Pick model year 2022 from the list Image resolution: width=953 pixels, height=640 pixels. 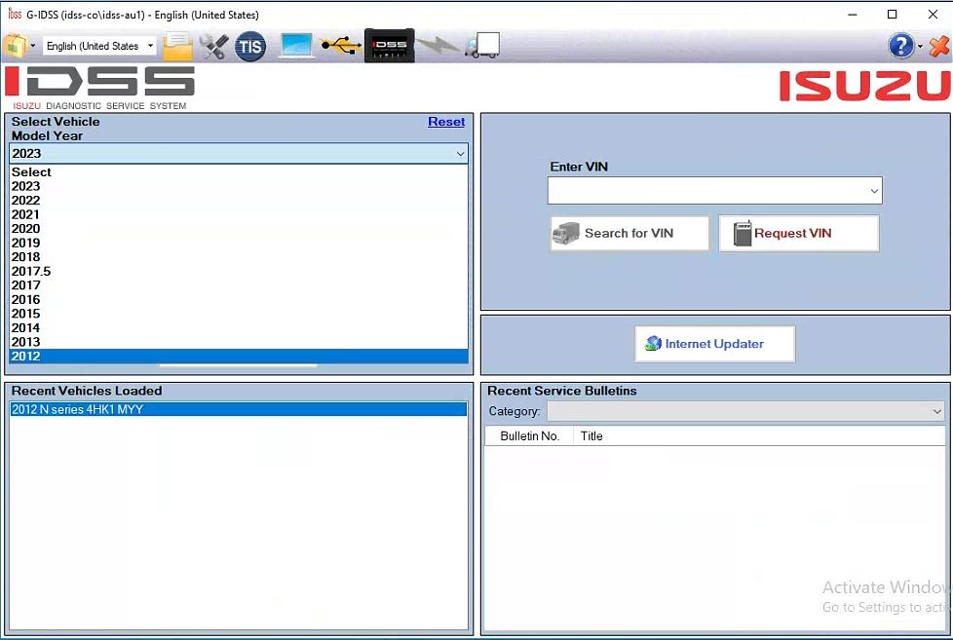(239, 200)
